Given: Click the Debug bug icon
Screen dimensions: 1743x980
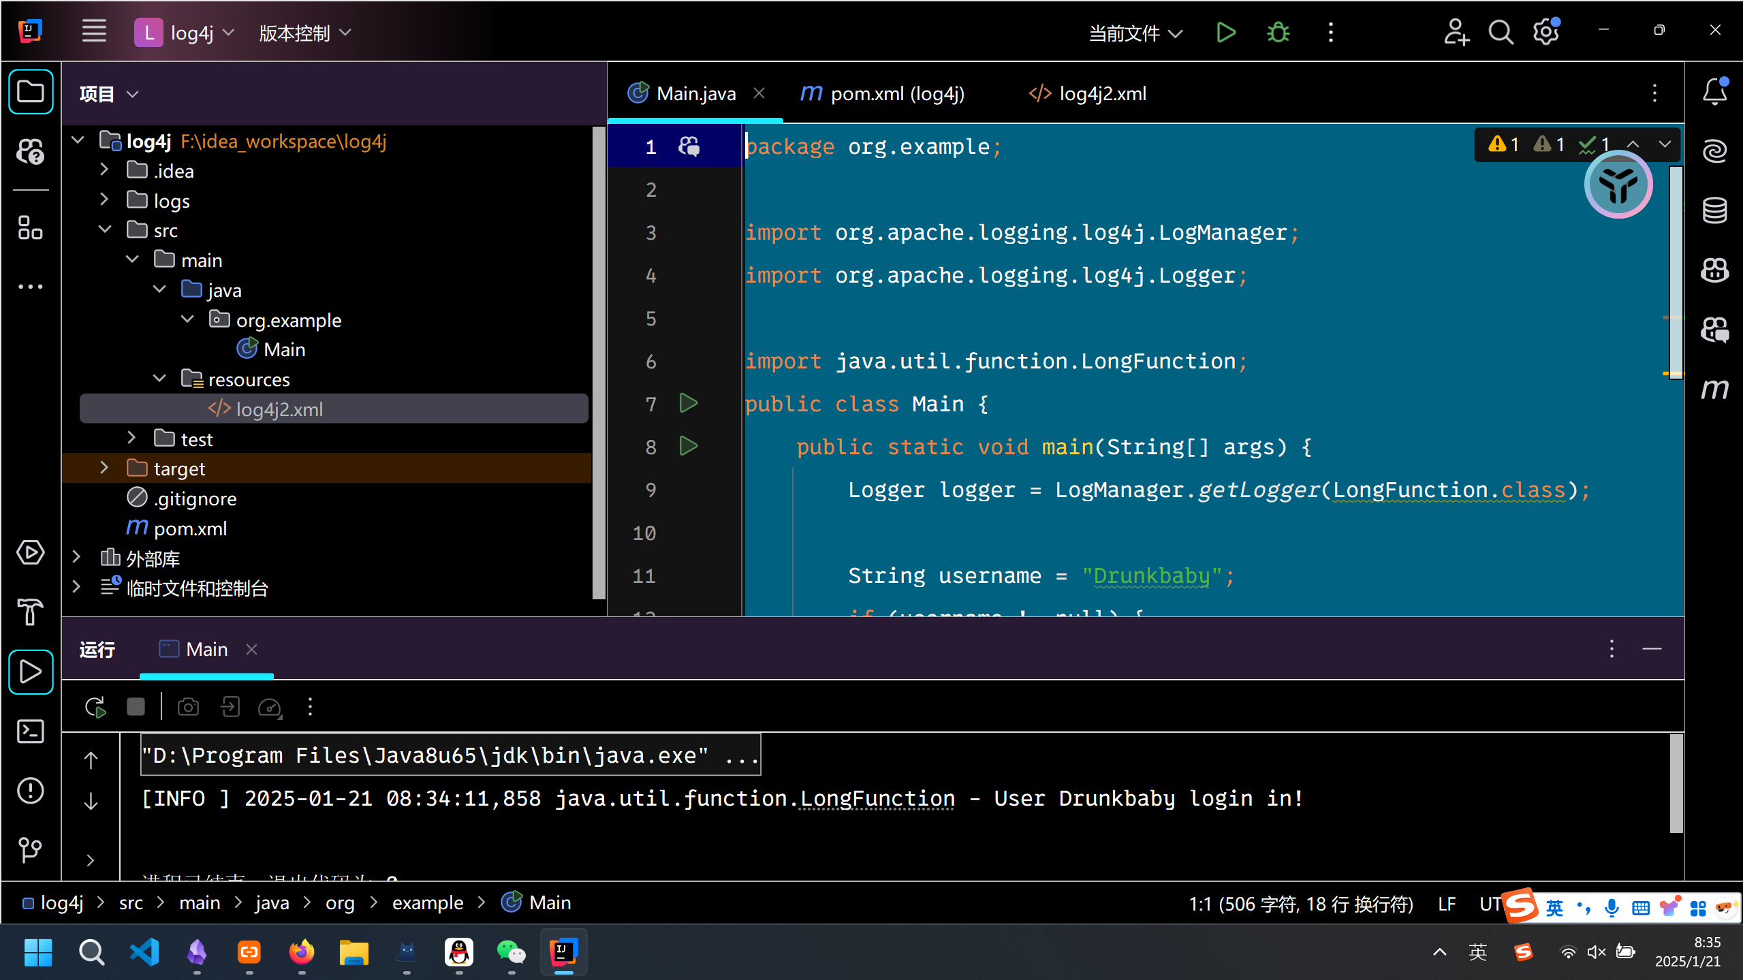Looking at the screenshot, I should (x=1278, y=32).
